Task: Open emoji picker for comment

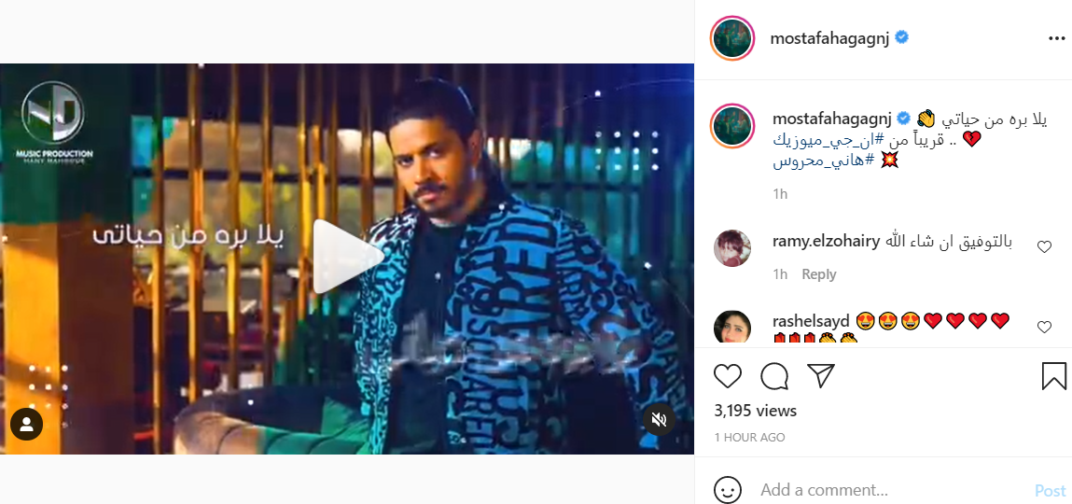Action: [x=728, y=490]
